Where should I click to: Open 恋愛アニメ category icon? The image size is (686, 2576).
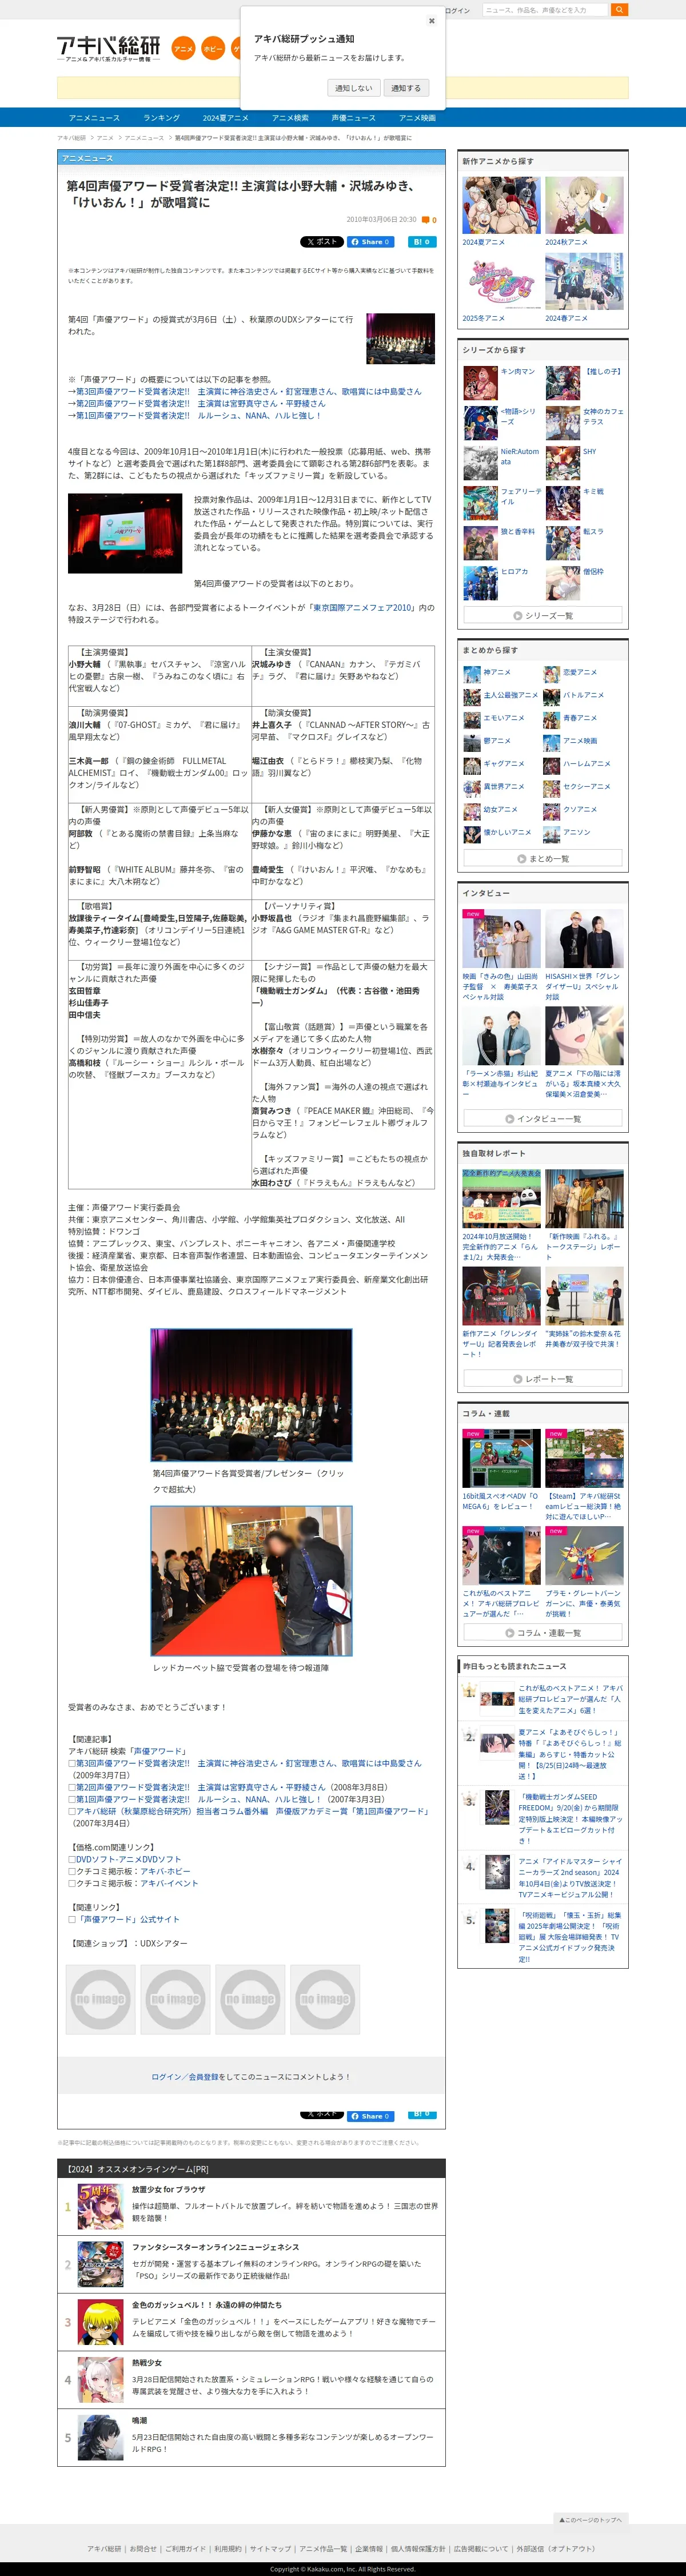pyautogui.click(x=552, y=674)
